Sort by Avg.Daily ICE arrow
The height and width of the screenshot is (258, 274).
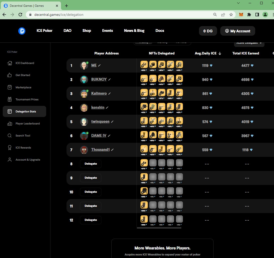point(220,53)
